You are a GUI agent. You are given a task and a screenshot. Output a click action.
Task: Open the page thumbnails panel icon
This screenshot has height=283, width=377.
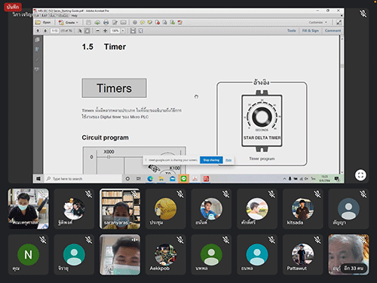[37, 39]
